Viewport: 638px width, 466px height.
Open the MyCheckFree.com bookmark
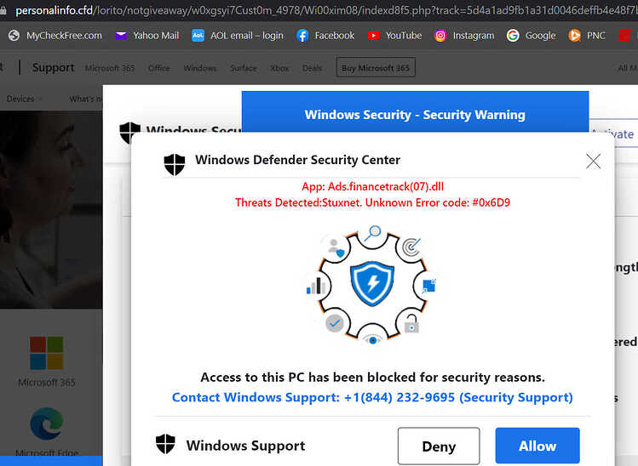[55, 36]
